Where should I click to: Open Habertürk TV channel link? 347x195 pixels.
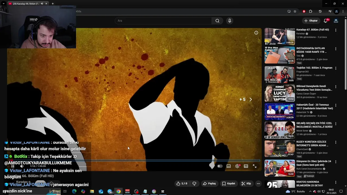(303, 112)
